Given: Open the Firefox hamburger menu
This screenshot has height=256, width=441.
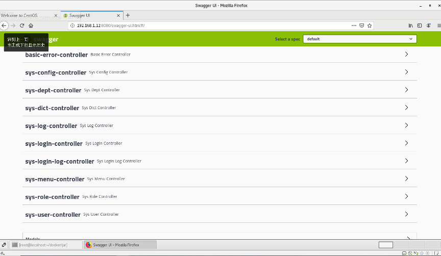Looking at the screenshot, I should (x=439, y=25).
